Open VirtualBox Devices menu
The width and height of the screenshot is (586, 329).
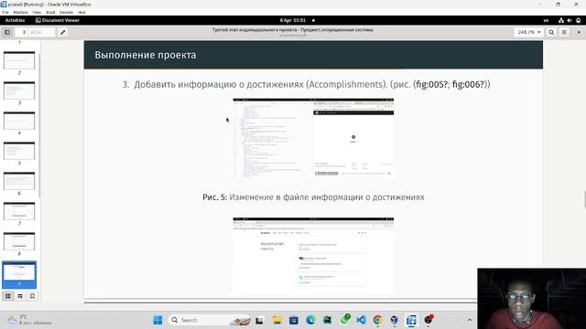click(x=66, y=12)
